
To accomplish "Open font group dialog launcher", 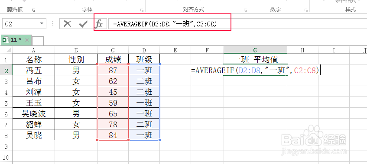I will [x=142, y=10].
